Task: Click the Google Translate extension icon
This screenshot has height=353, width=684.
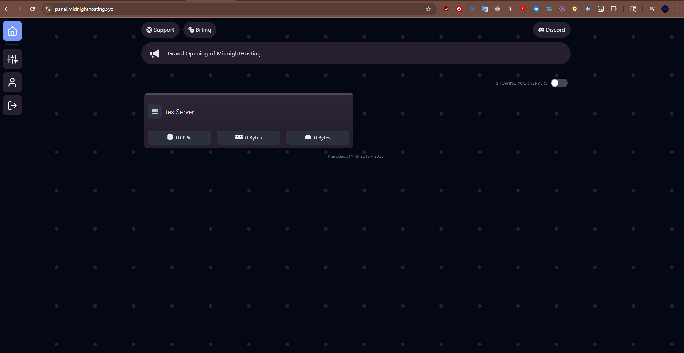Action: coord(485,9)
